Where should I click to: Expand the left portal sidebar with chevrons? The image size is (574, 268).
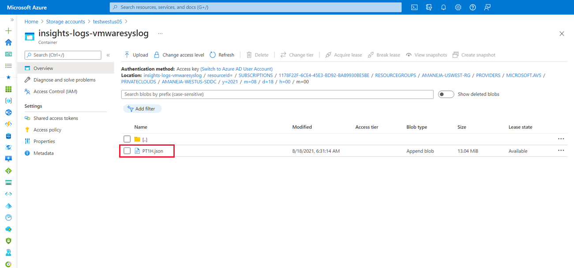pyautogui.click(x=12, y=20)
